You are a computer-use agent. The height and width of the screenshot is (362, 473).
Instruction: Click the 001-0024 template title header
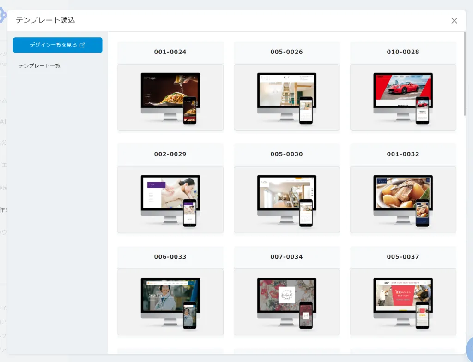click(170, 52)
